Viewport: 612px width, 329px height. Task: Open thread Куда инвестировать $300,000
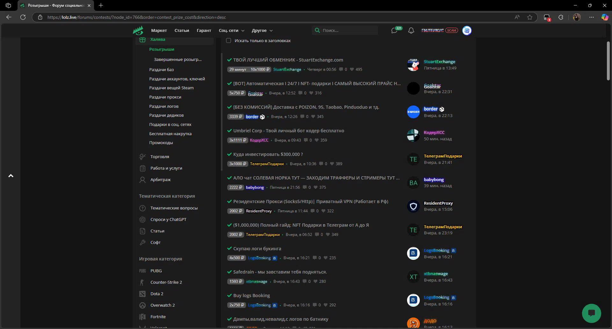(268, 154)
